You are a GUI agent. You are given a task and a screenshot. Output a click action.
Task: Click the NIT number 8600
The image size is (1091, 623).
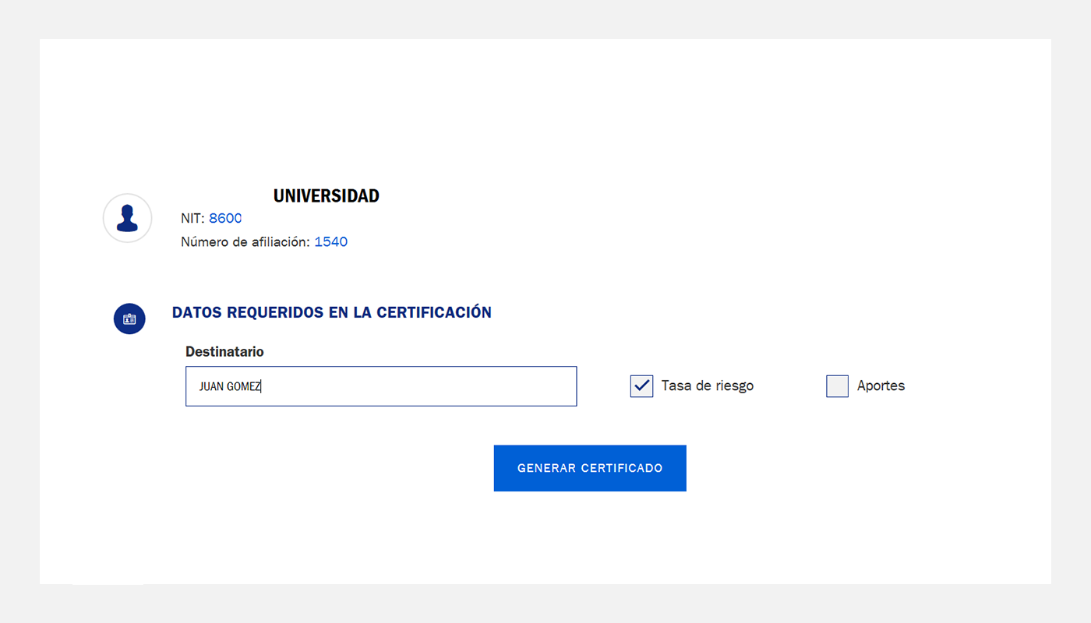[x=225, y=219]
